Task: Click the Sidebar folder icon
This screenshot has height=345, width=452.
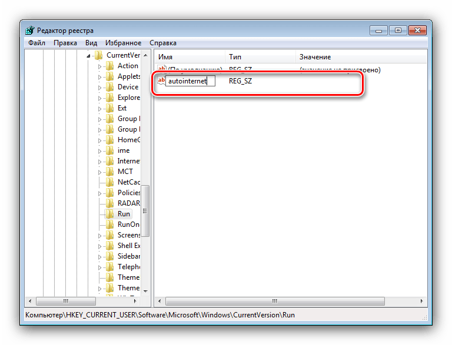Action: 109,256
